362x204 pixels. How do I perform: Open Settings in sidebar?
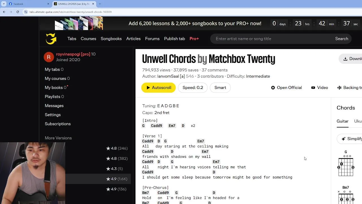(53, 115)
